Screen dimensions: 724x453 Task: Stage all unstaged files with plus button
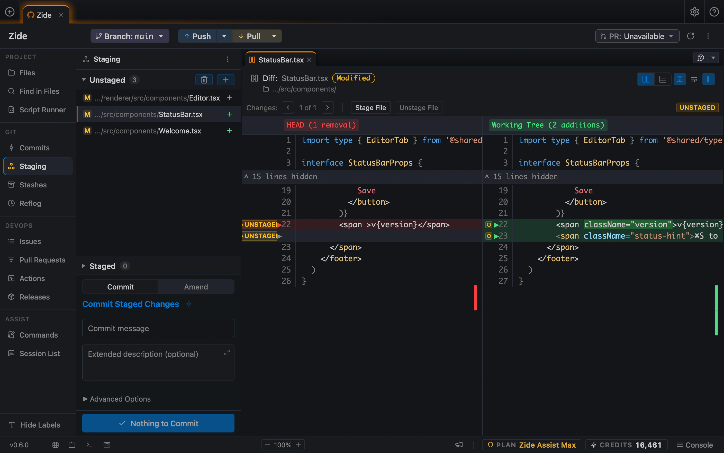point(225,80)
